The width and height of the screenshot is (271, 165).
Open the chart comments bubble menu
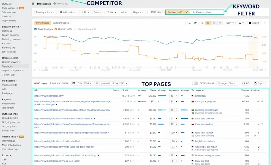coord(241,23)
